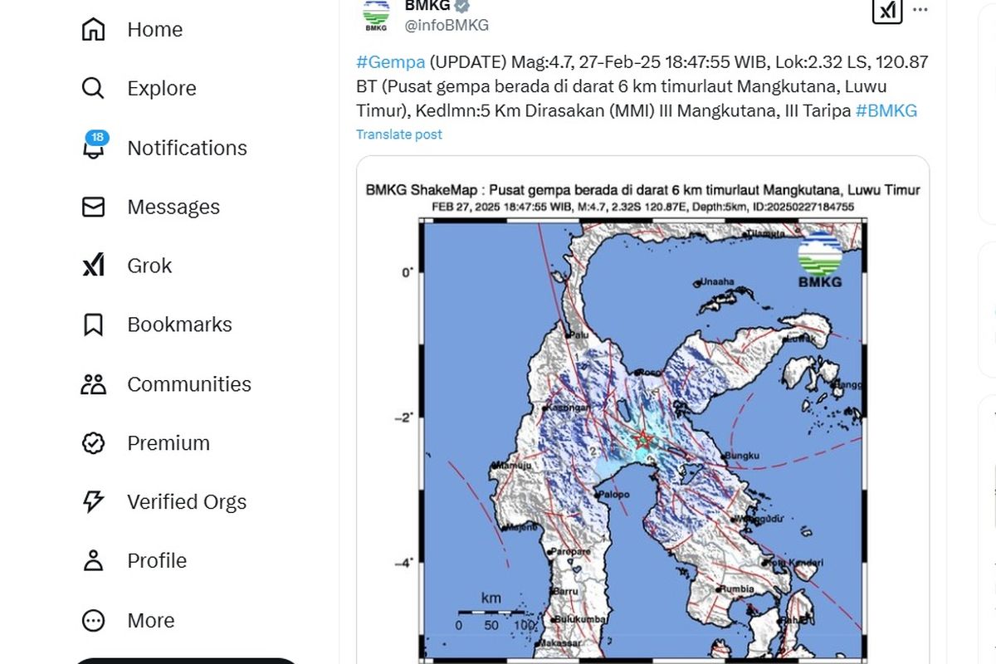996x664 pixels.
Task: Click the More ellipsis icon in sidebar
Action: pyautogui.click(x=94, y=620)
